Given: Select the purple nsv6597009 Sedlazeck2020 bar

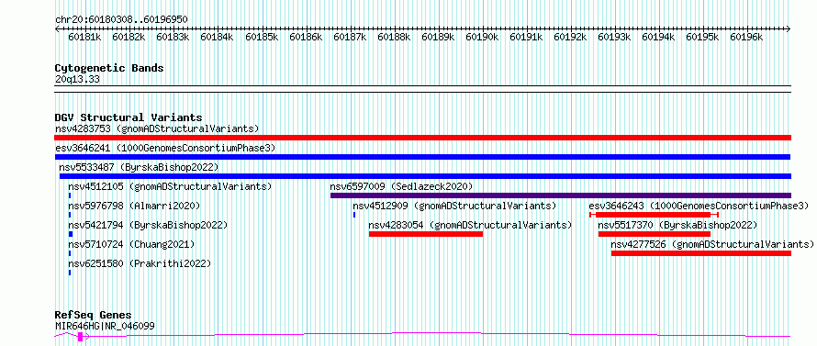Looking at the screenshot, I should click(x=561, y=195).
